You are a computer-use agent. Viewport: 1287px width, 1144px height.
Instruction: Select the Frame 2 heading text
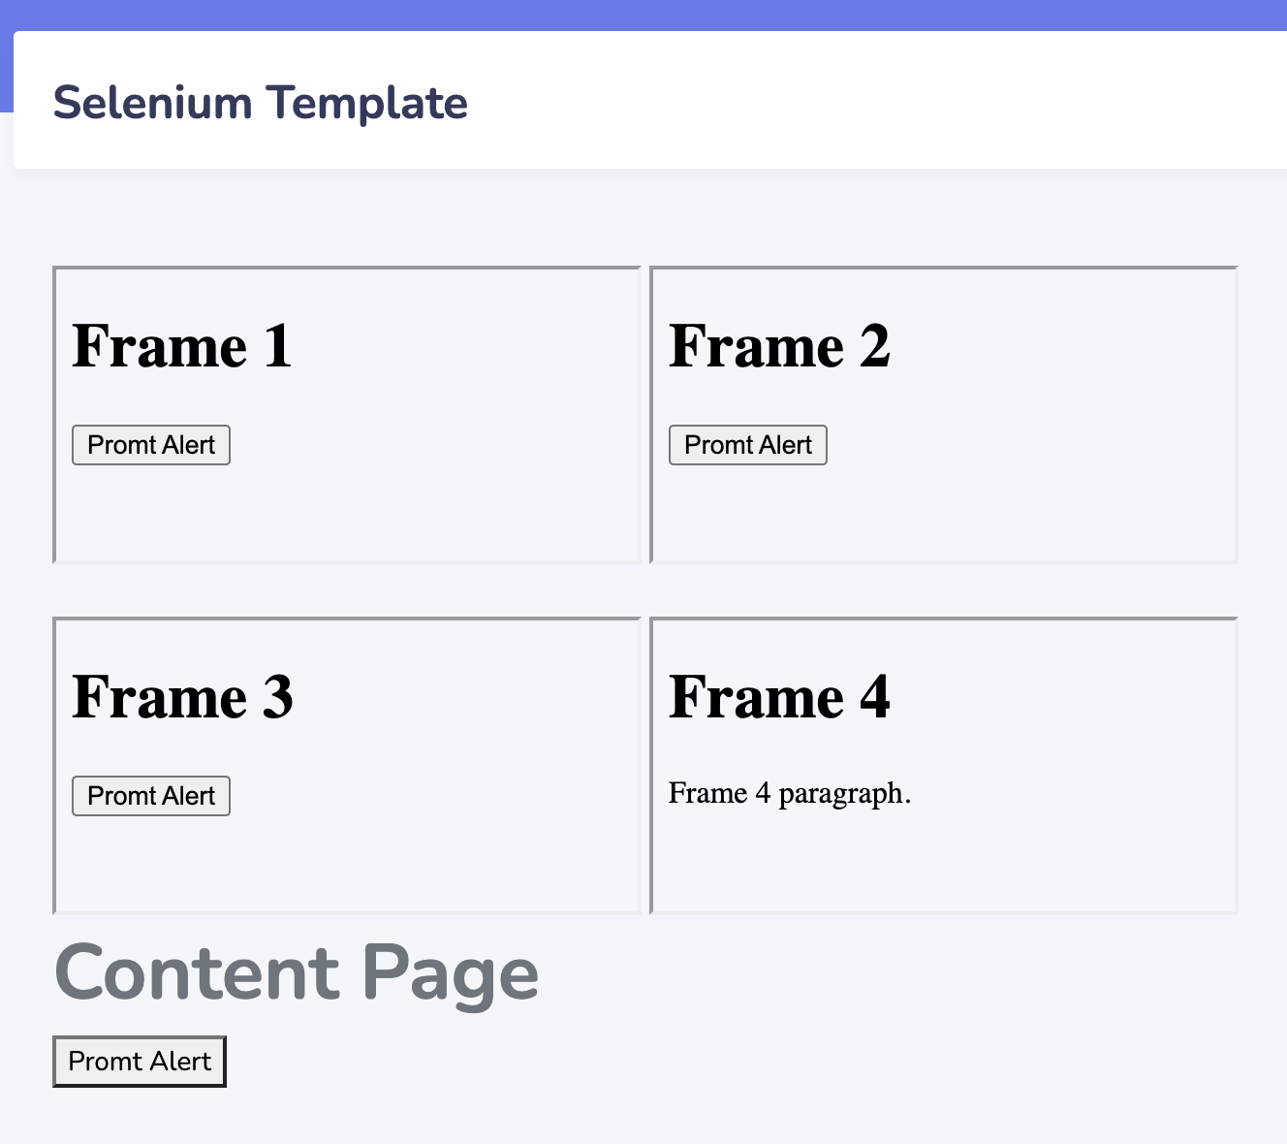(781, 345)
